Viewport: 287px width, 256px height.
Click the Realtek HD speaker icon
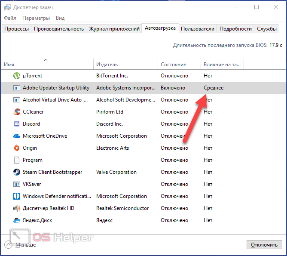17,208
